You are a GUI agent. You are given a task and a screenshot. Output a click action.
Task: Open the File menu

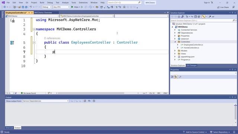pos(8,3)
